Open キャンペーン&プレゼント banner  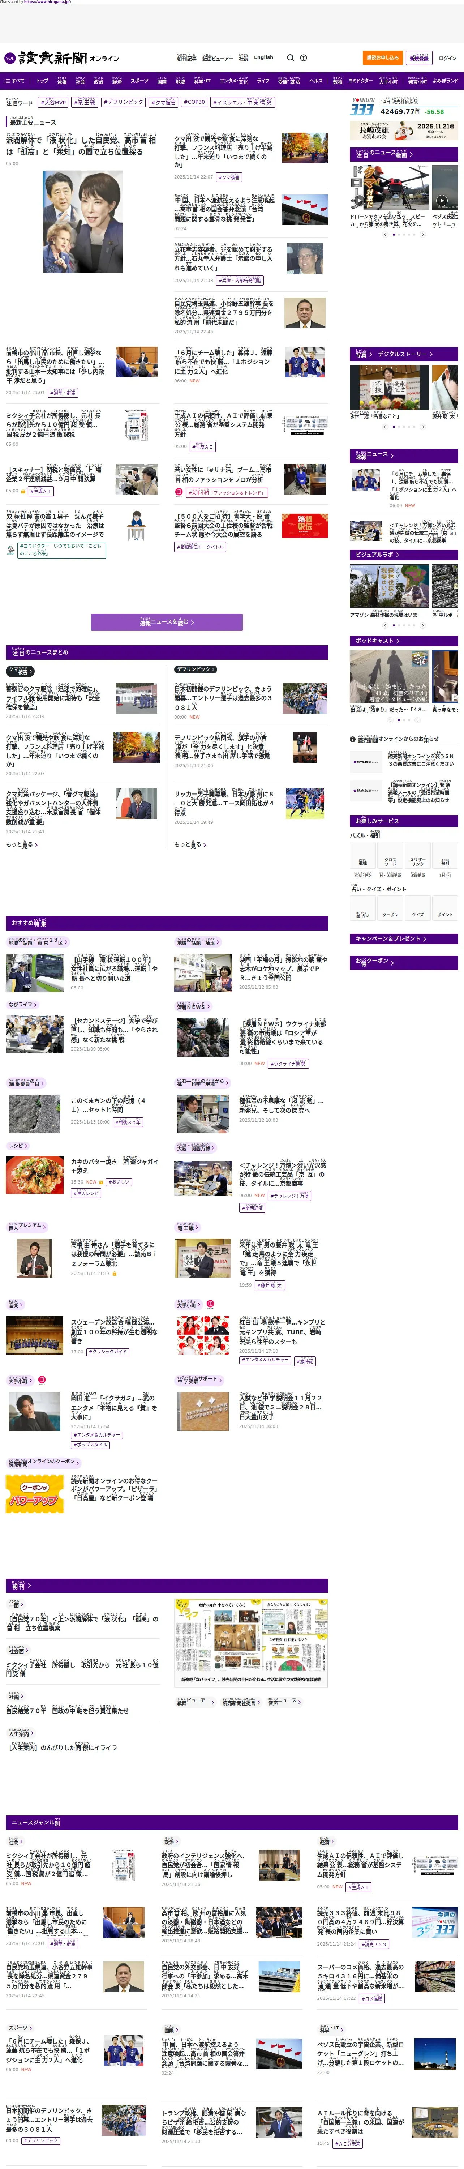pos(404,938)
